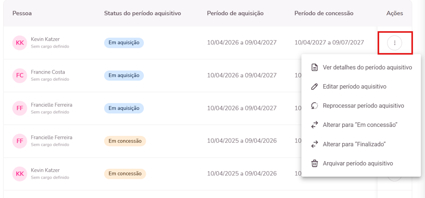The height and width of the screenshot is (198, 425).
Task: Click the KK avatar in the Em concessão row
Action: coord(20,173)
